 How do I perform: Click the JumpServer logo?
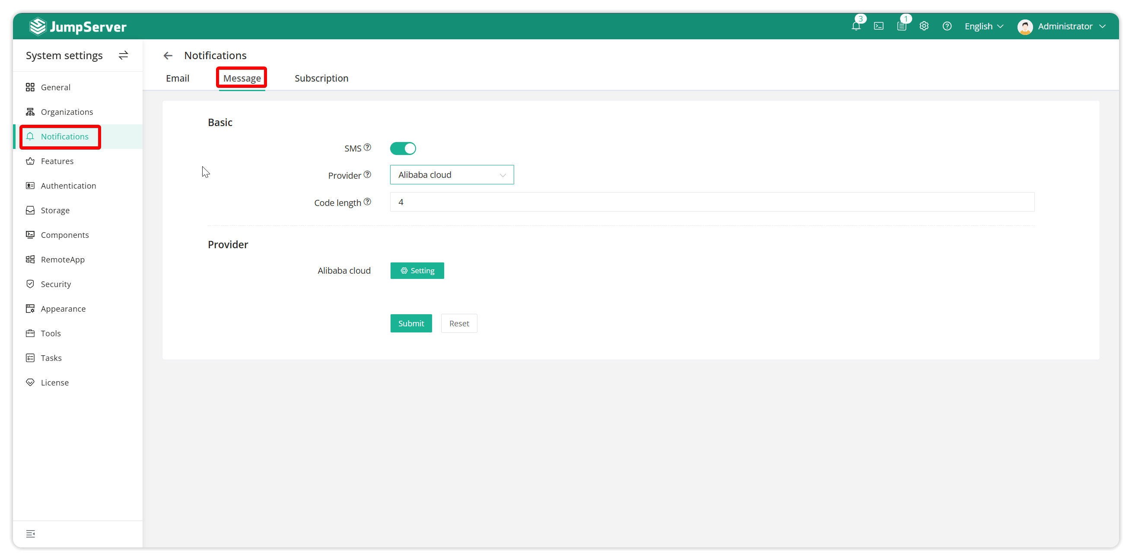point(78,26)
